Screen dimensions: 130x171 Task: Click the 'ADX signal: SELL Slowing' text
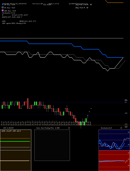click(x=14, y=23)
